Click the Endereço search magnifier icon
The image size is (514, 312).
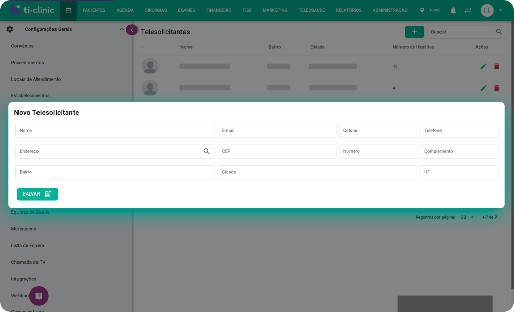click(x=206, y=151)
